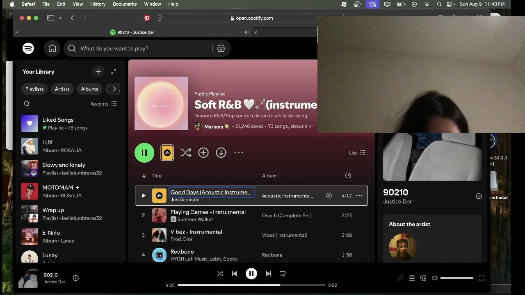
Task: Search inside Your Library with the magnifier
Action: pos(27,104)
